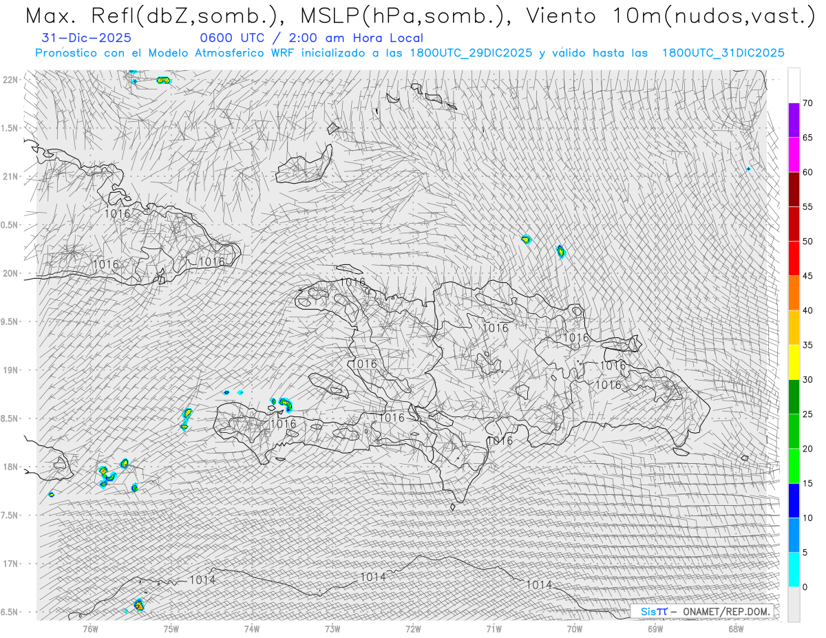Click the "21N" latitude label
Viewport: 826px width, 638px height.
10,177
